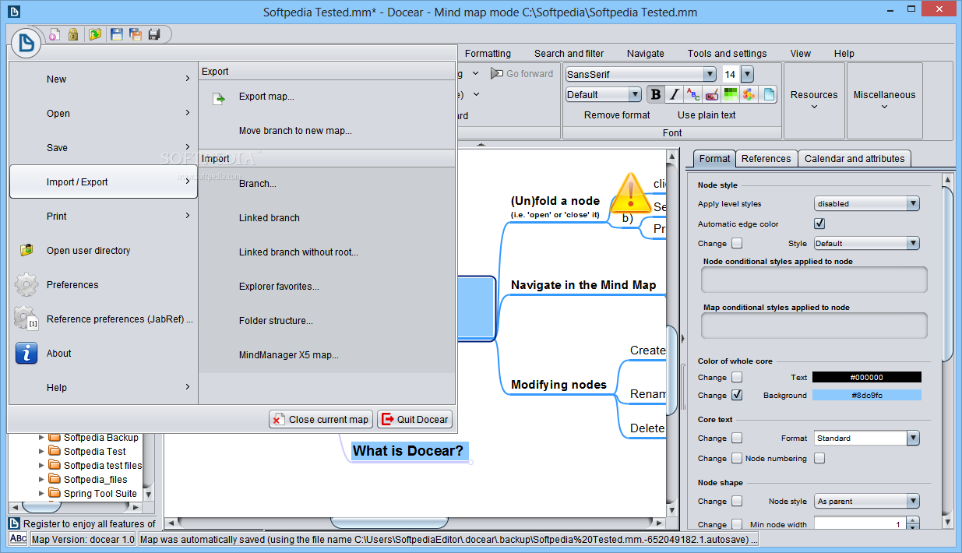The image size is (962, 553).
Task: Click the Spring Tool Suite folder icon
Action: [55, 493]
